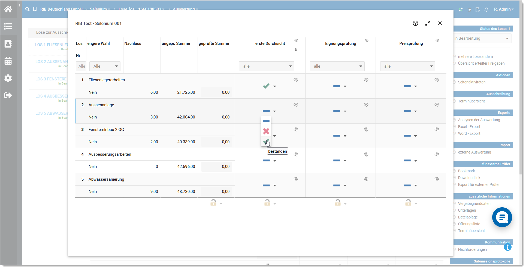Open Fliesenlegerarbeiten erste Durchsicht status arrow
The height and width of the screenshot is (269, 526).
tap(275, 86)
